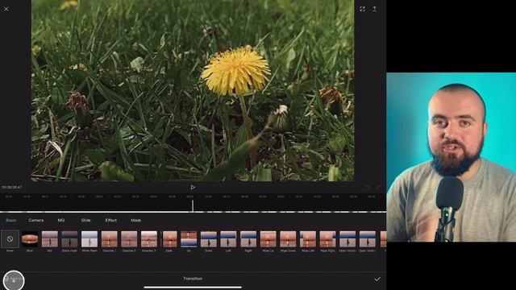Choose the Blink transition thumbnail
The width and height of the screenshot is (516, 290).
[30, 239]
